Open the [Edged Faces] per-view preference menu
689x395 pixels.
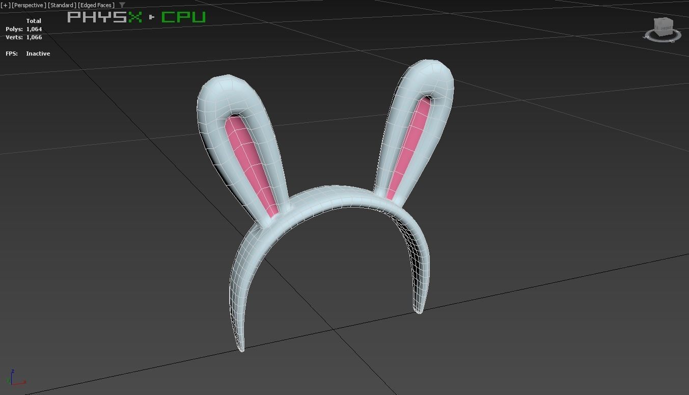click(x=96, y=5)
